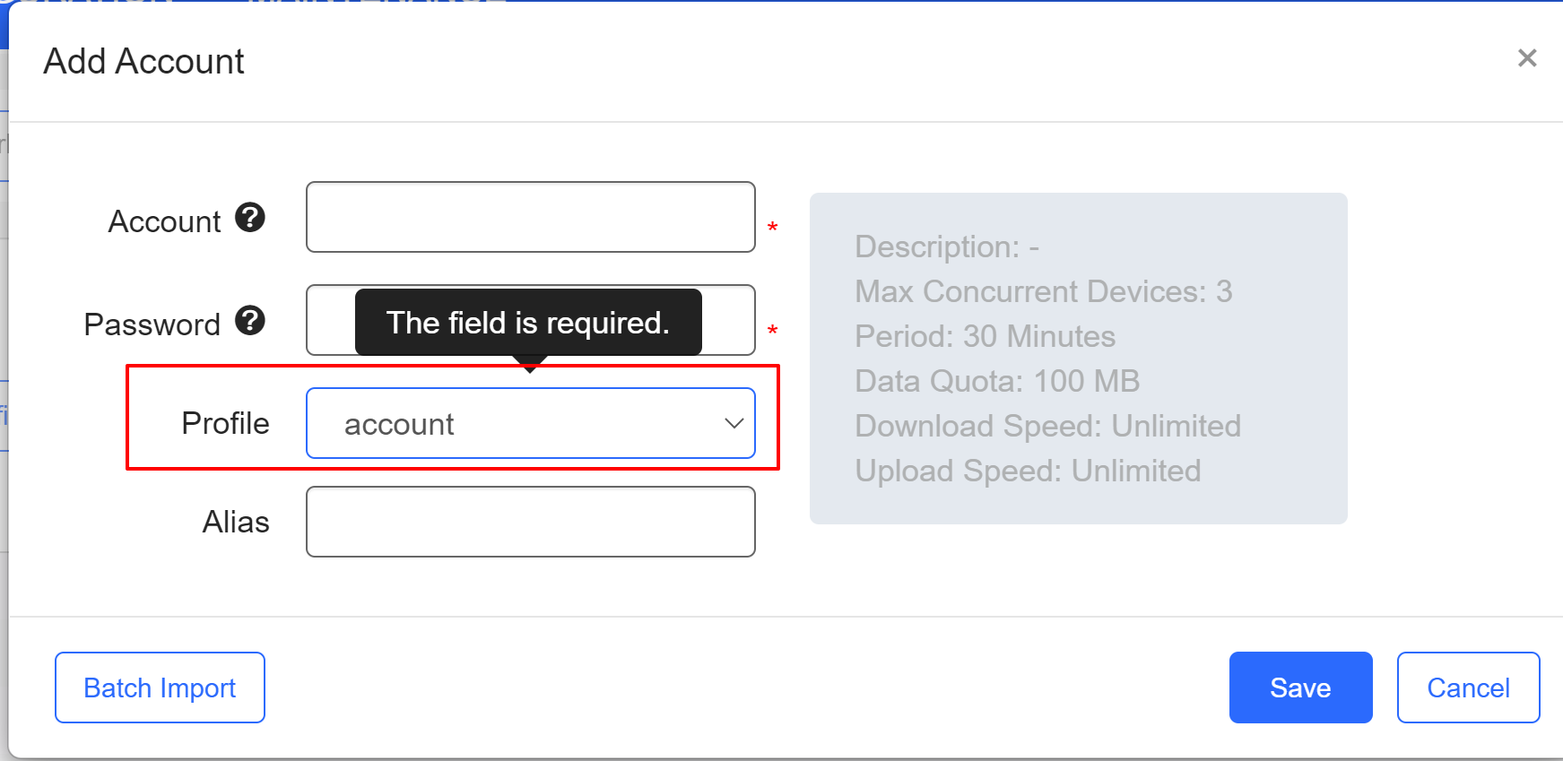This screenshot has width=1563, height=761.
Task: Close the Add Account dialog
Action: click(1527, 58)
